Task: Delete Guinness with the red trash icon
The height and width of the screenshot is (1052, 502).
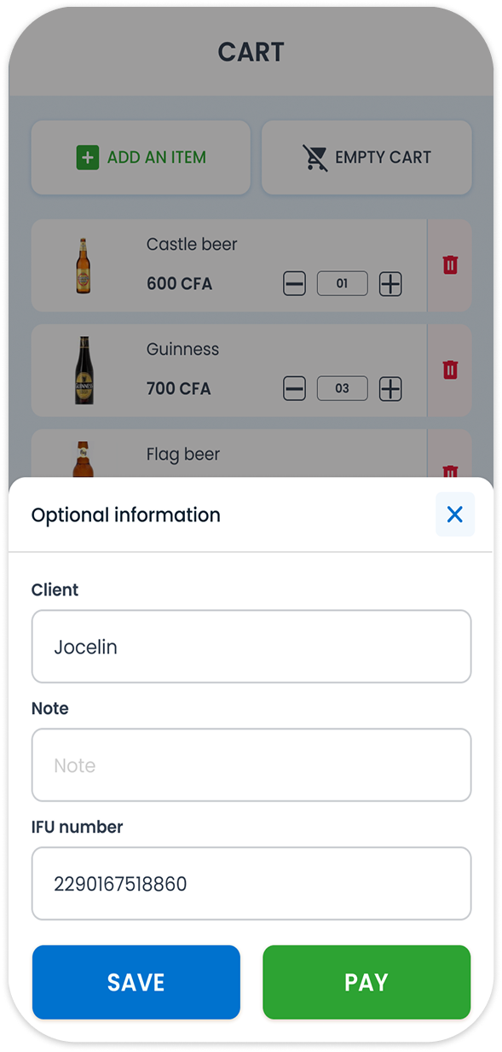Action: coord(450,370)
